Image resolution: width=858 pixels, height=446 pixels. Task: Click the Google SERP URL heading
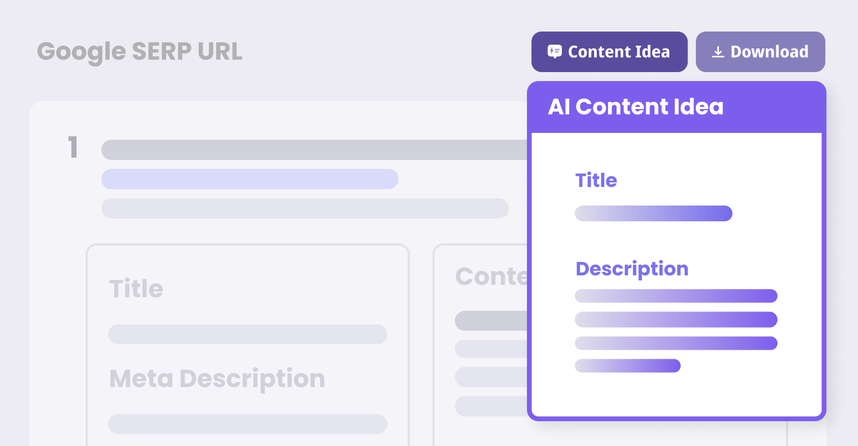click(140, 52)
